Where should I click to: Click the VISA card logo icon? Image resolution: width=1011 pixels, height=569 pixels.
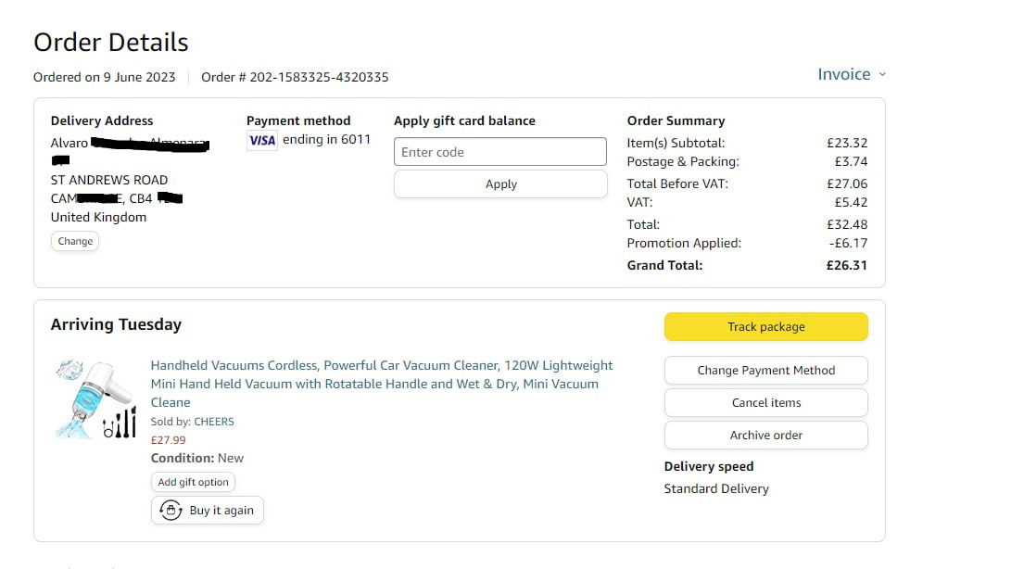(x=262, y=140)
